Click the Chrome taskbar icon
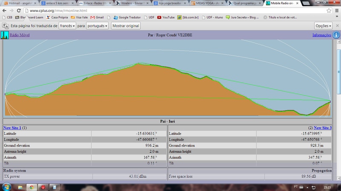Viewport: 341px width, 191px height. (x=32, y=187)
